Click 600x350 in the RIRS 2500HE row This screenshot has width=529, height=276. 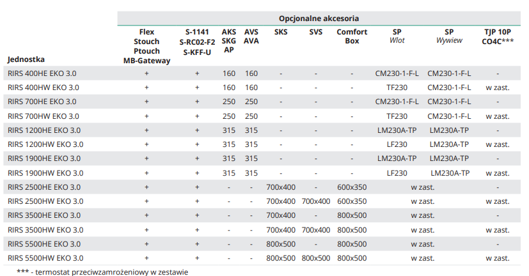352,187
